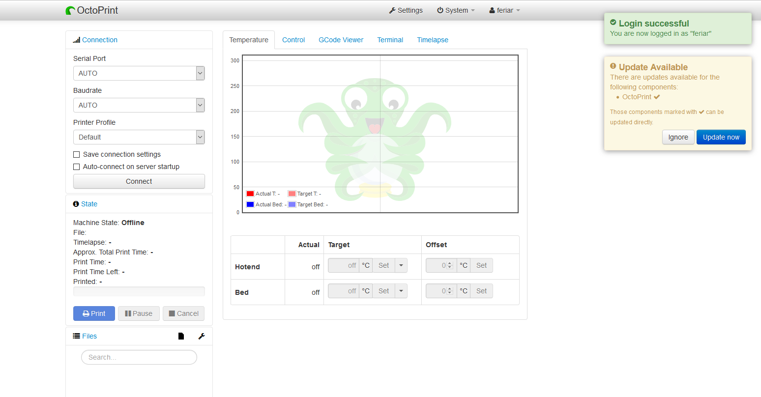Open Bed target temperature presets dropdown
Viewport: 761px width, 397px height.
coord(401,291)
